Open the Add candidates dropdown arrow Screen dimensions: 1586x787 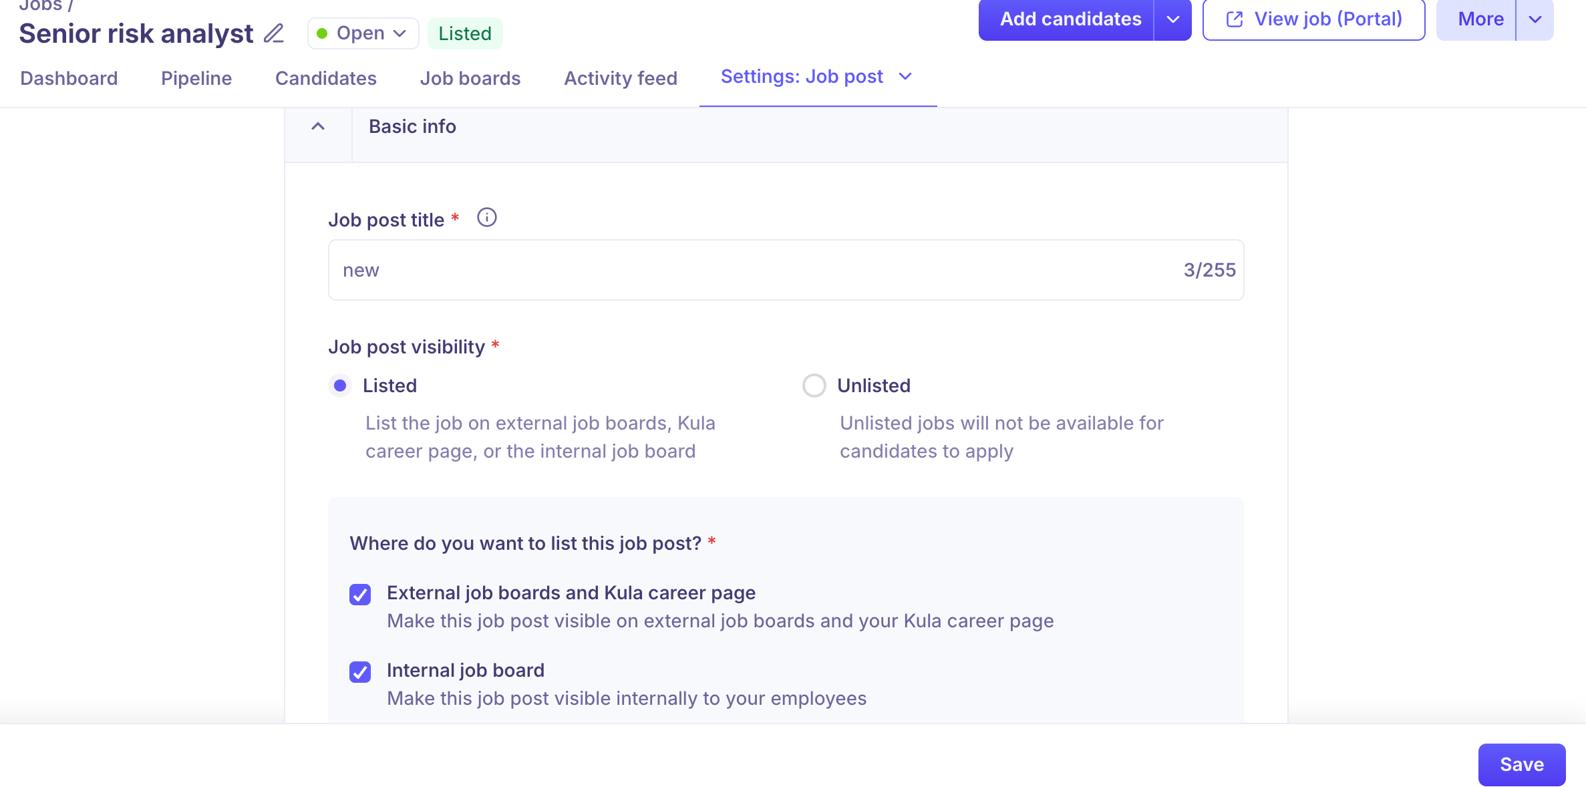click(1172, 19)
